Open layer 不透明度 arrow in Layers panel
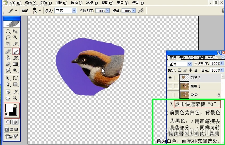225x145 pixels. tap(222, 63)
